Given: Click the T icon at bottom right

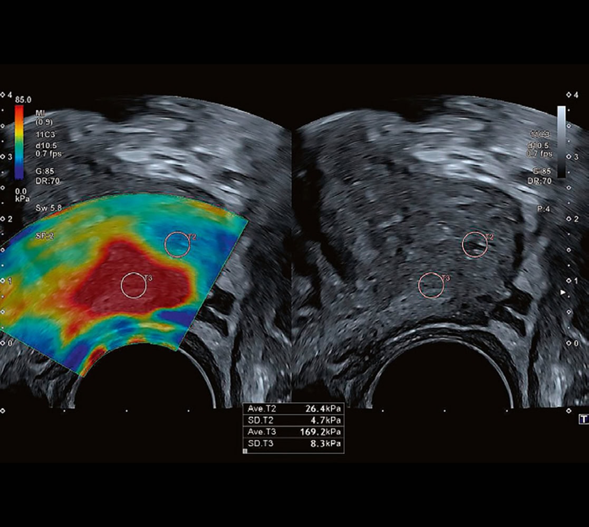Looking at the screenshot, I should tap(583, 419).
